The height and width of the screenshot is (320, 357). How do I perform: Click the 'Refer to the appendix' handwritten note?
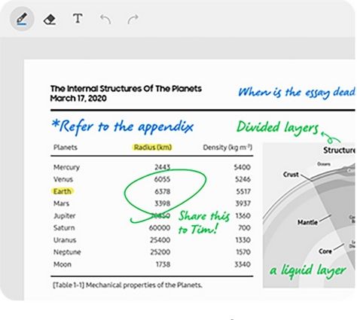(x=123, y=126)
